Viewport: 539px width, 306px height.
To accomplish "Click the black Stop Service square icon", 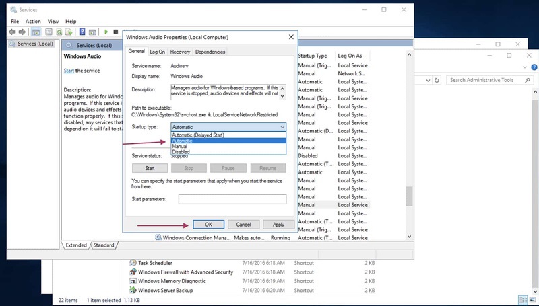I will pos(116,32).
